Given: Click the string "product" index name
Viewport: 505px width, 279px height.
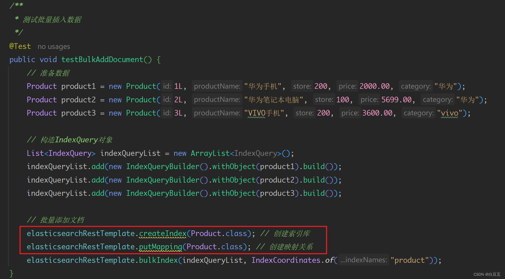Looking at the screenshot, I should click(x=410, y=260).
